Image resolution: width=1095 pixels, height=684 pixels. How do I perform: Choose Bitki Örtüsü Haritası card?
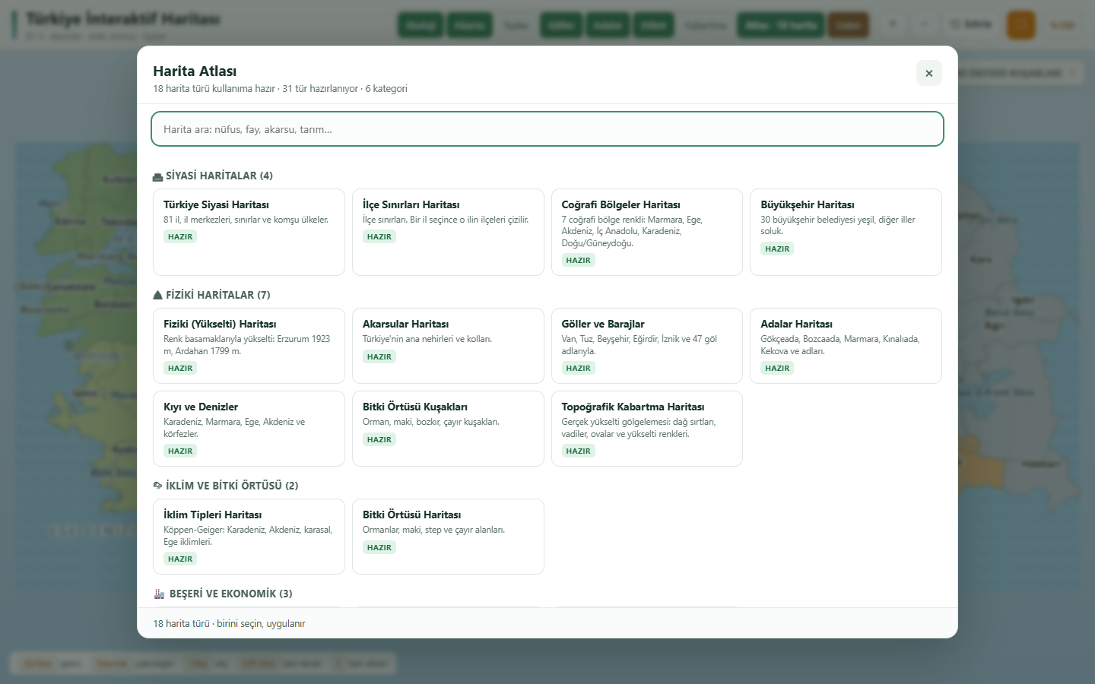point(448,537)
